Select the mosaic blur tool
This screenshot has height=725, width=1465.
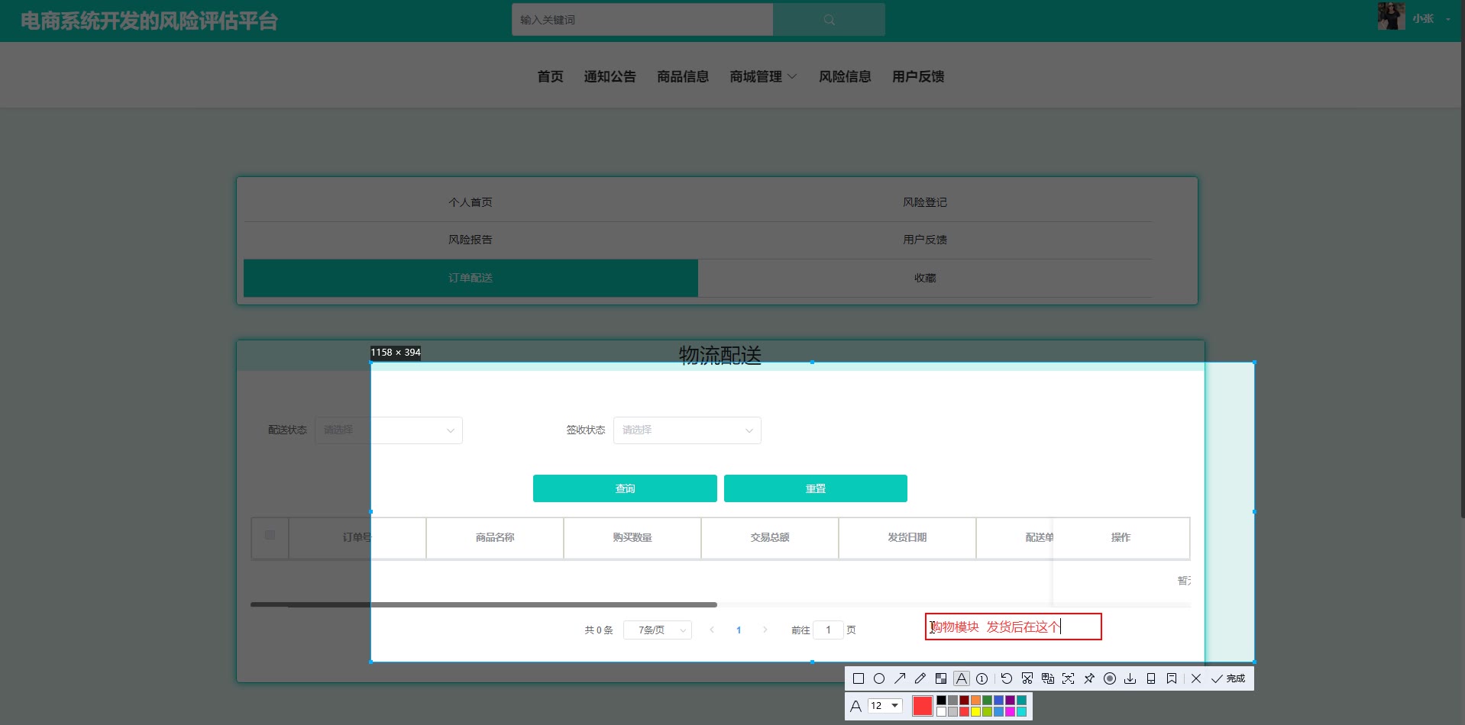coord(941,678)
